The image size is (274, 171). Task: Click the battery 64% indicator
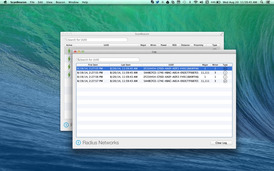[x=216, y=2]
